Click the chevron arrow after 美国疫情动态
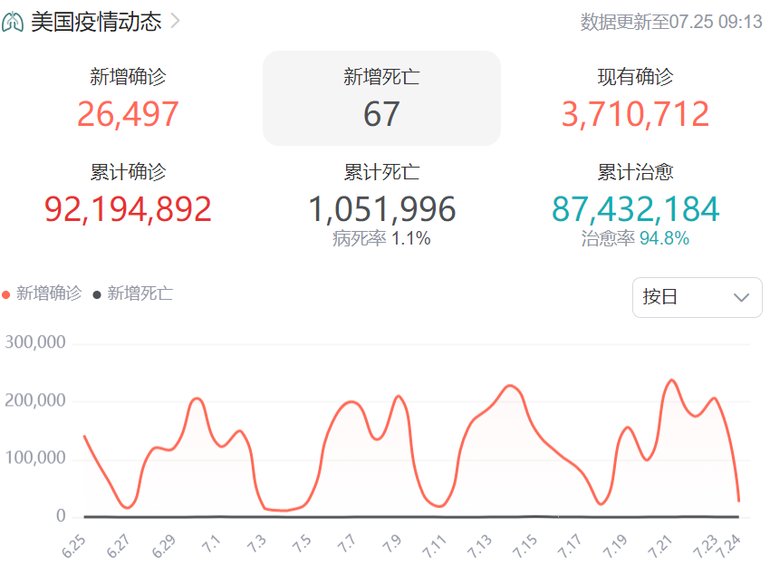Image resolution: width=770 pixels, height=567 pixels. click(x=175, y=21)
